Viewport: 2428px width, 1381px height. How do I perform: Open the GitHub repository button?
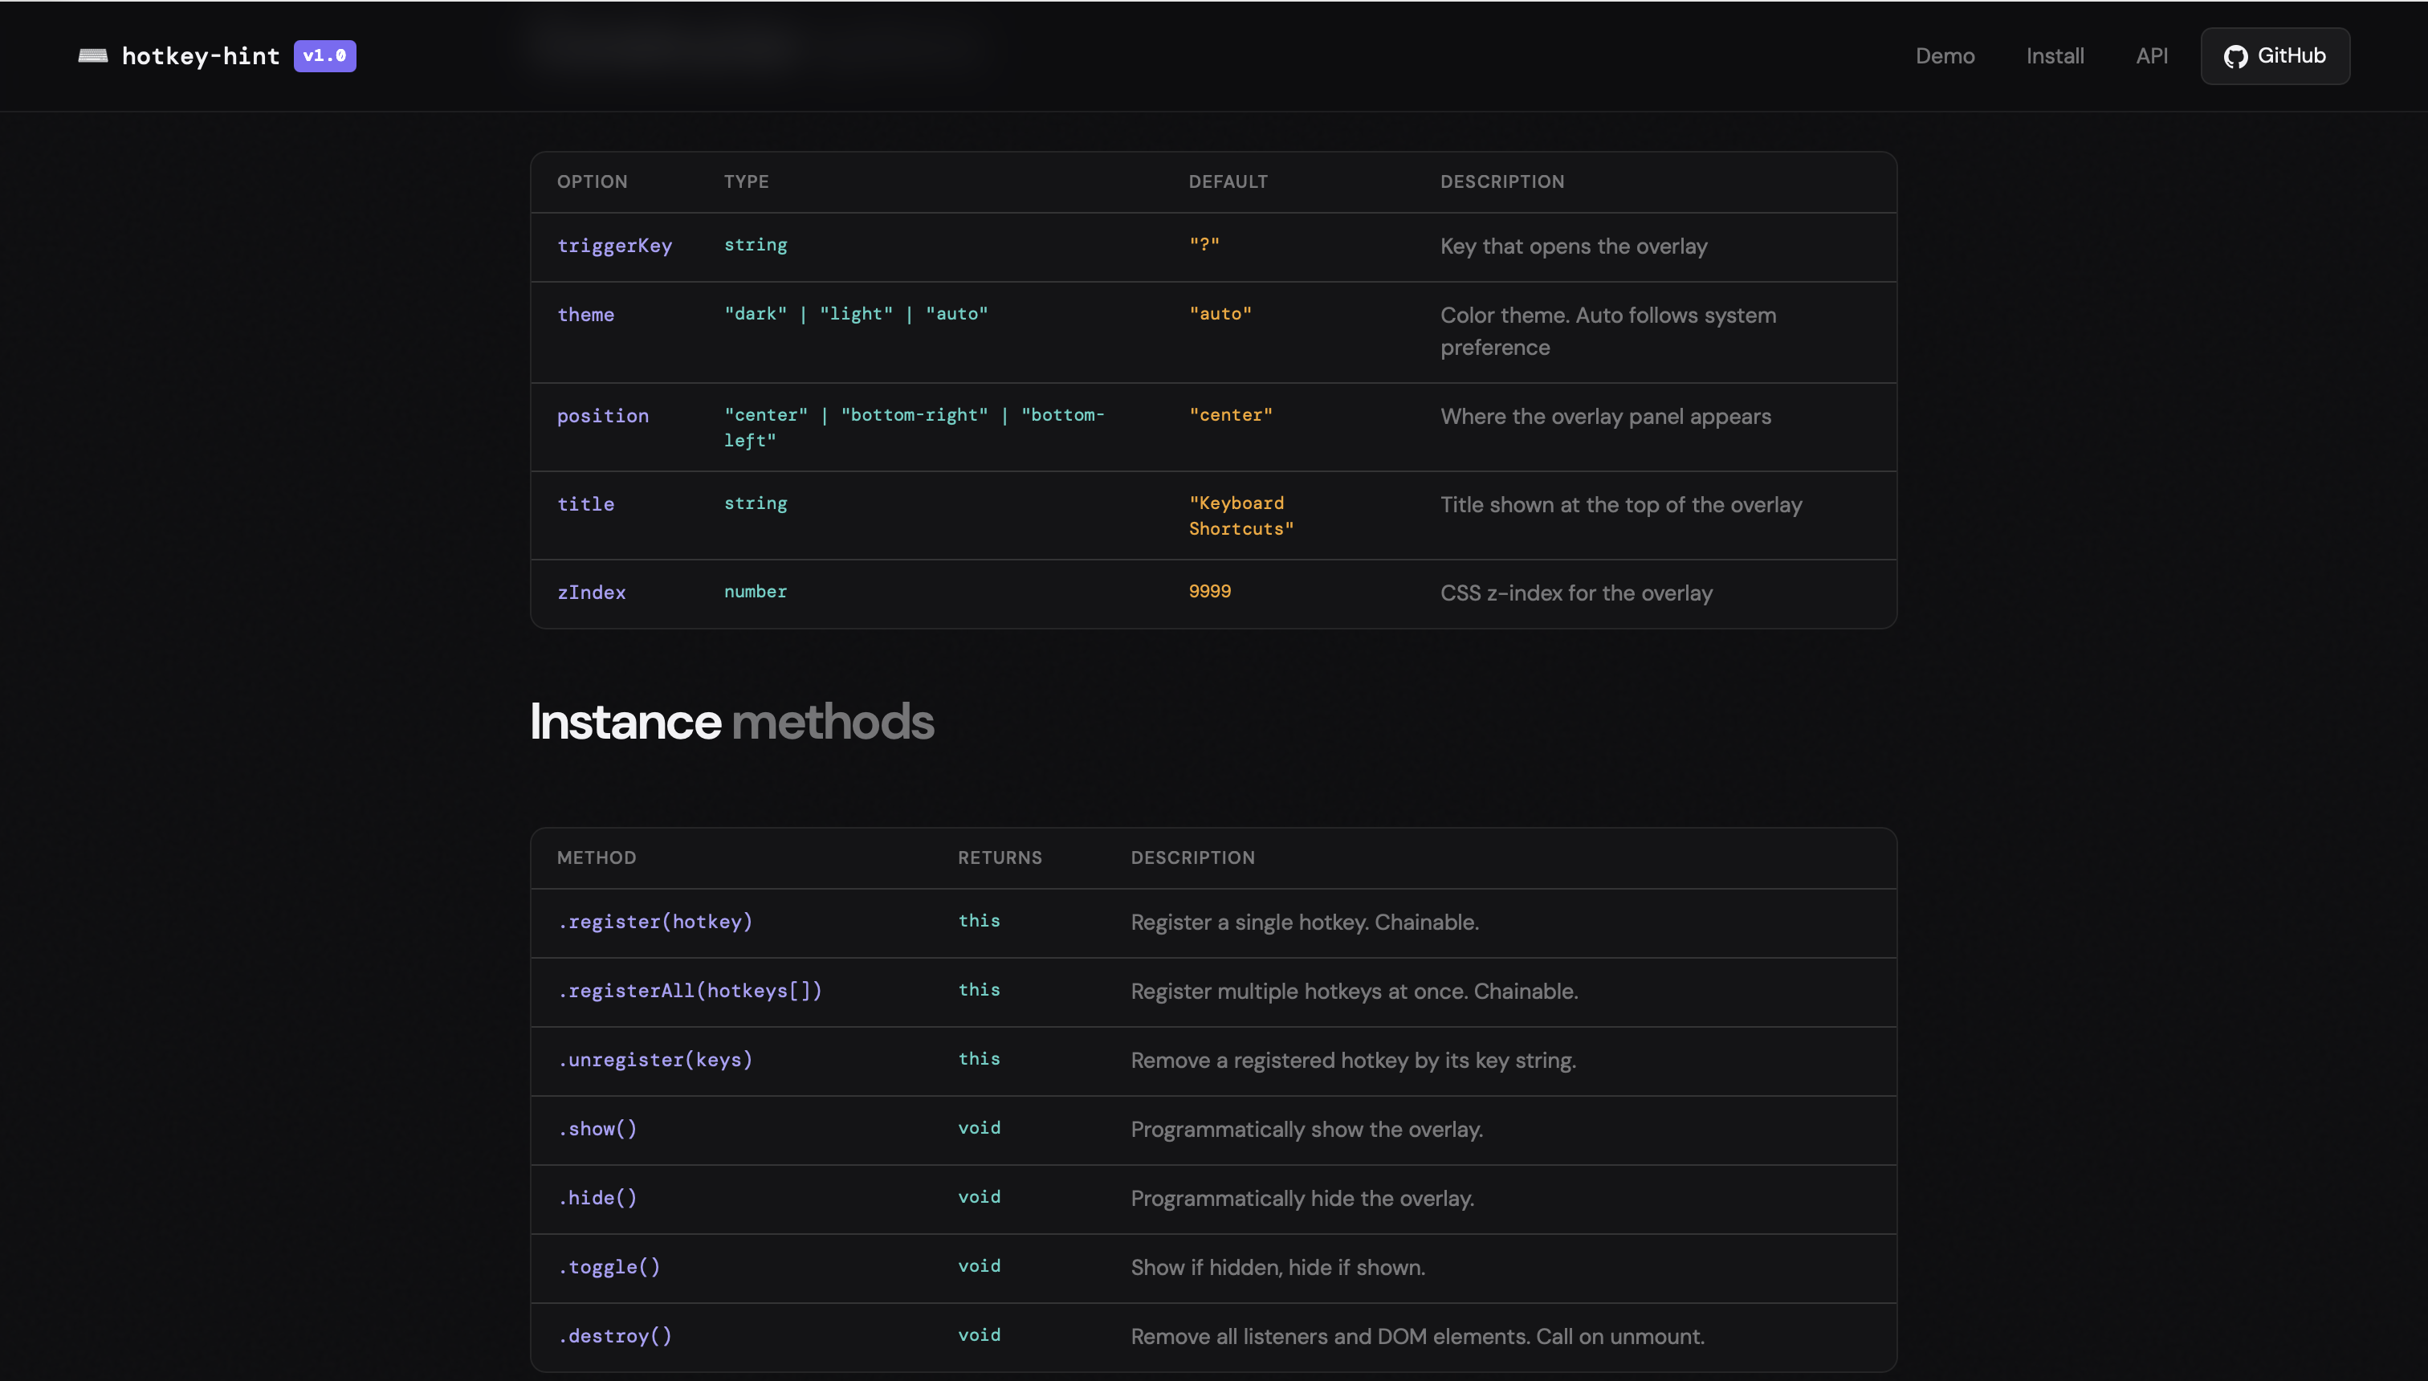pos(2275,56)
